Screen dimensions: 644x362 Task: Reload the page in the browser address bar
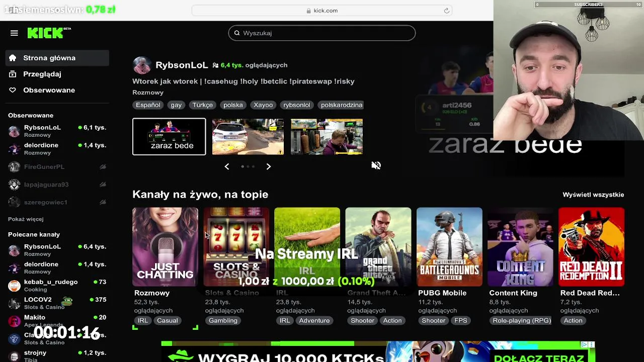pos(446,11)
